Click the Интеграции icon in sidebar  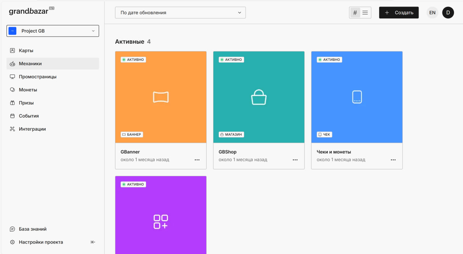pos(12,129)
